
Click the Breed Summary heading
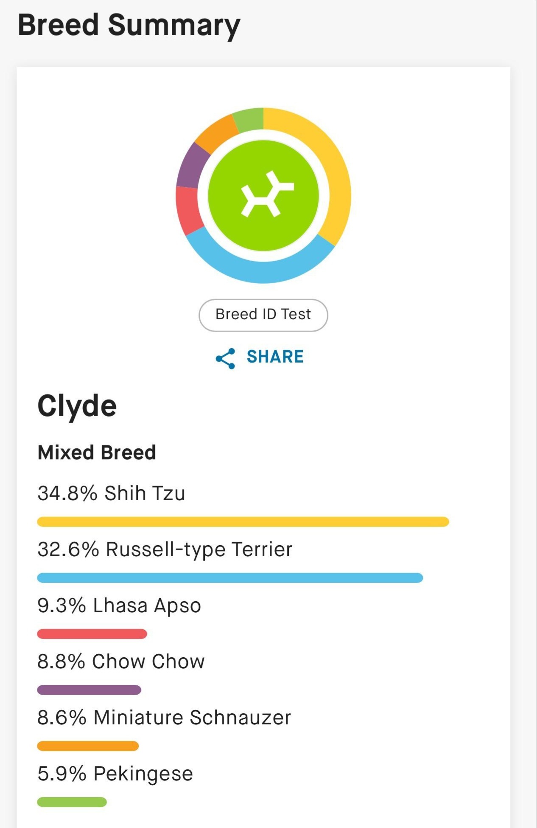[x=129, y=25]
